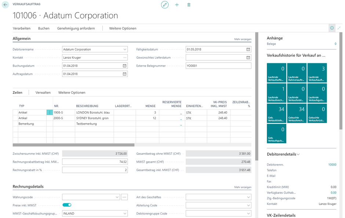Click item number 2000-S cell
The image size is (345, 218).
64,118
